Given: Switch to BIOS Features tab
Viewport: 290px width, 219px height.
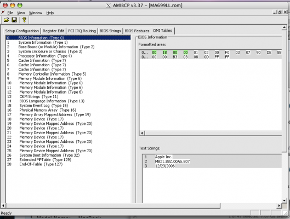Looking at the screenshot, I should click(137, 31).
